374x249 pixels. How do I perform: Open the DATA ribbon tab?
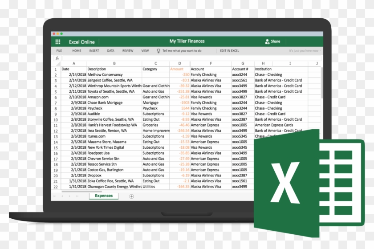(x=110, y=51)
